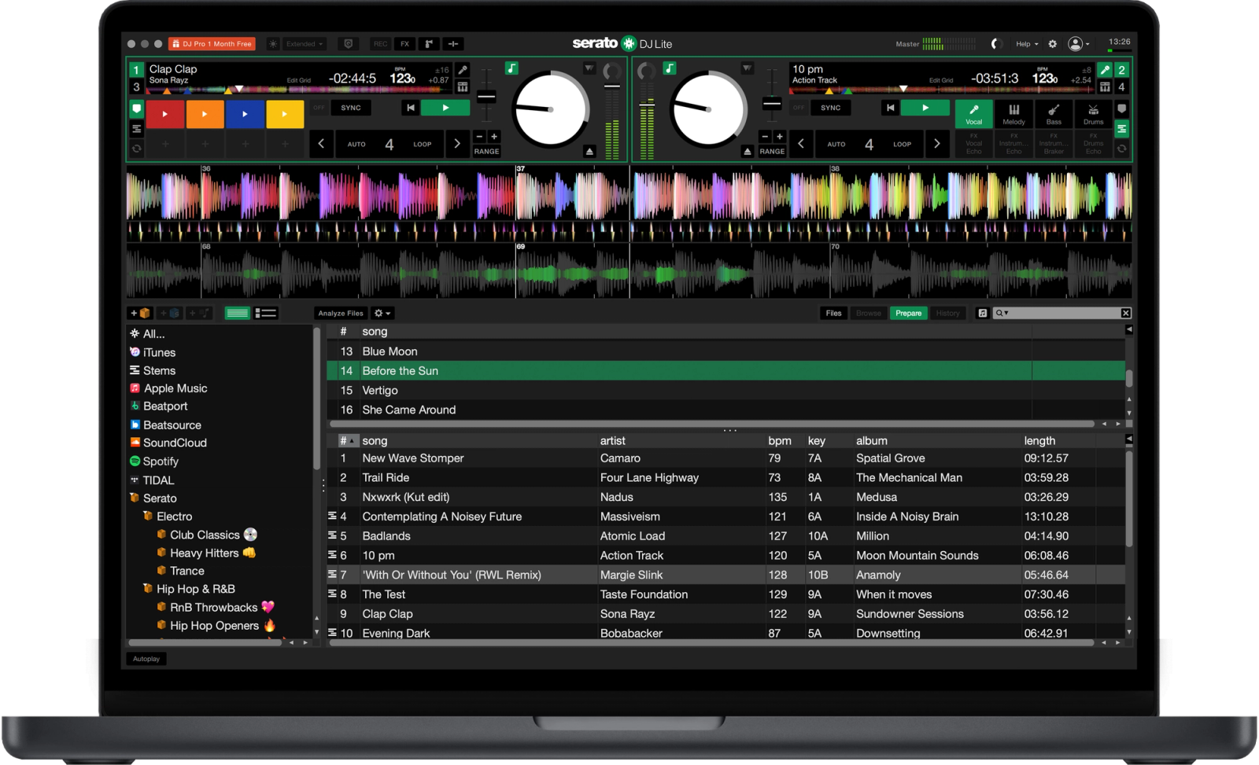Trigger the red cue point on deck 1
This screenshot has width=1259, height=765.
coord(164,114)
